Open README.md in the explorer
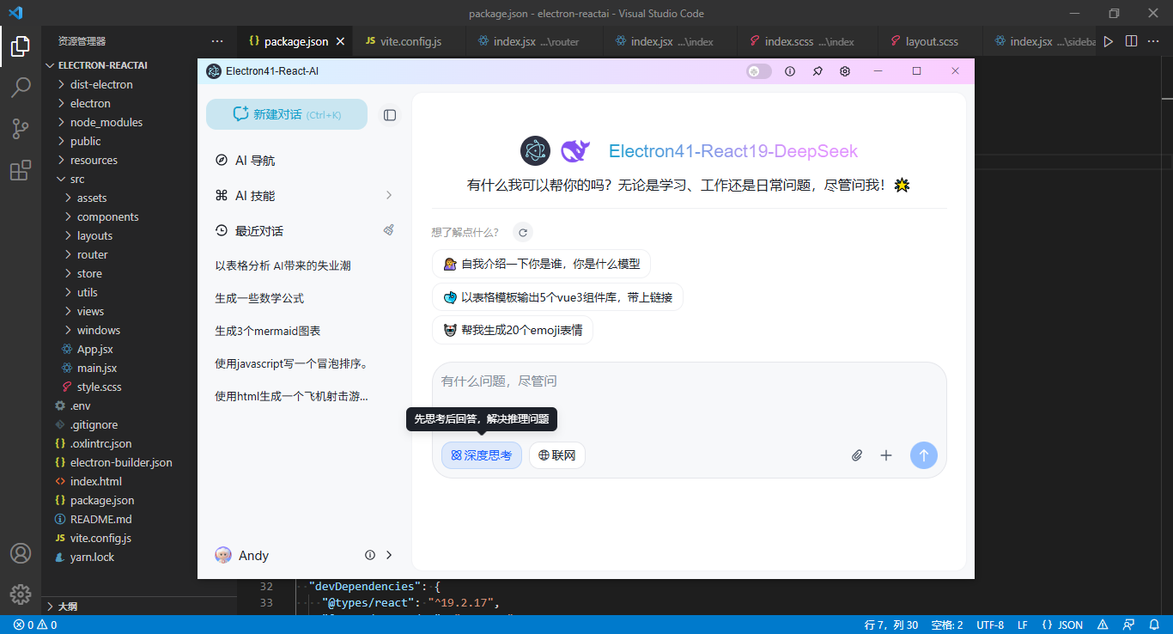 (100, 519)
